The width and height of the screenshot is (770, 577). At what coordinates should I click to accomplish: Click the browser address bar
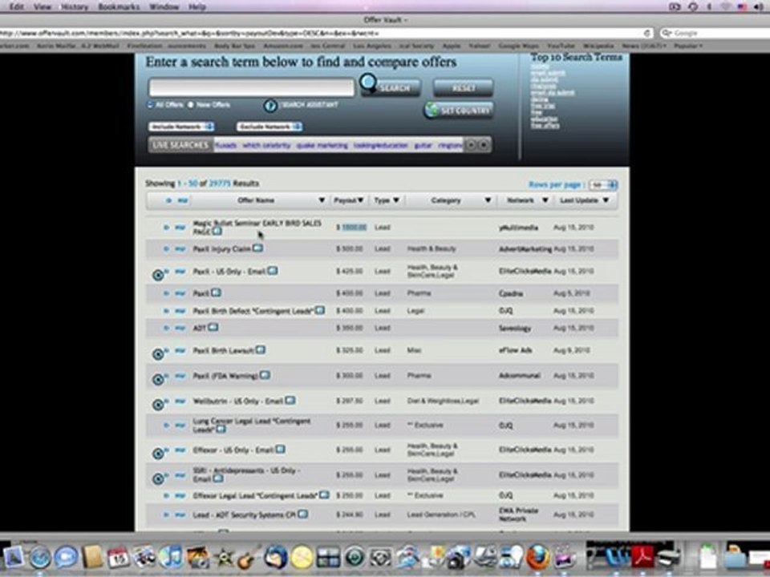(x=324, y=33)
